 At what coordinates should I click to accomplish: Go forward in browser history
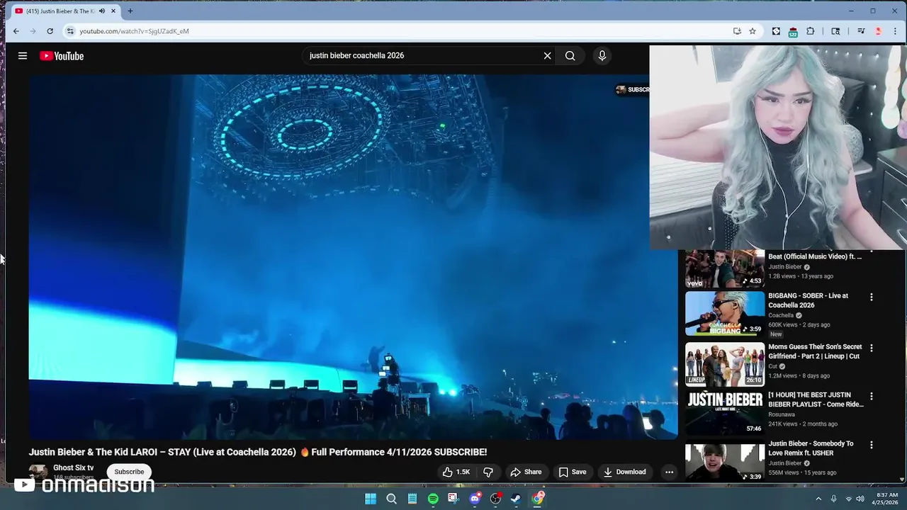coord(33,31)
